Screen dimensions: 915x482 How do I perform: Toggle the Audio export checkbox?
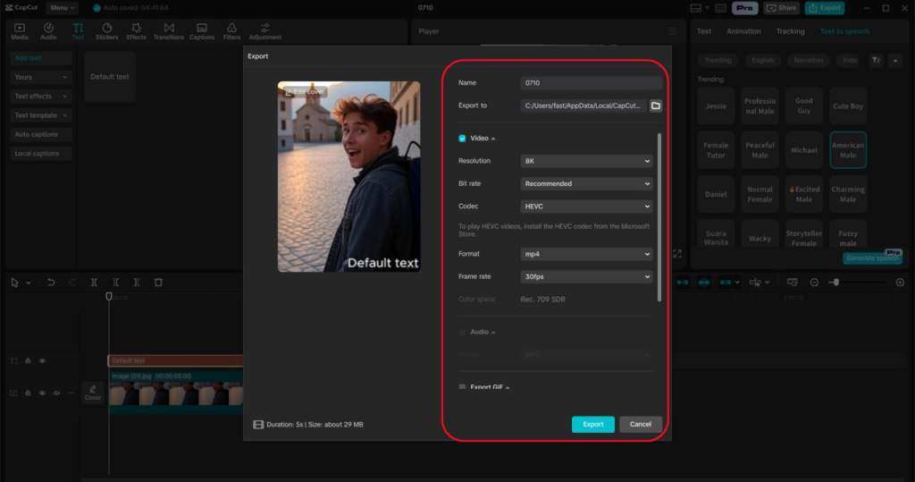(x=462, y=332)
